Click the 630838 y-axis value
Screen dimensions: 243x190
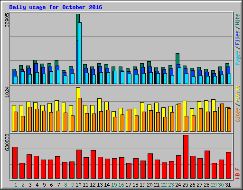[7, 142]
